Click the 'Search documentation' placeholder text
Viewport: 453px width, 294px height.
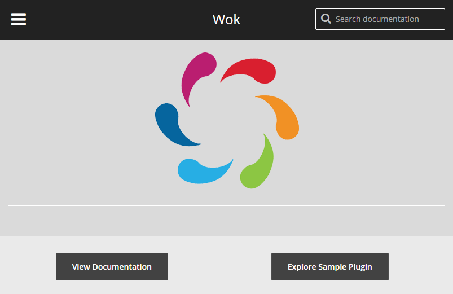pos(377,19)
